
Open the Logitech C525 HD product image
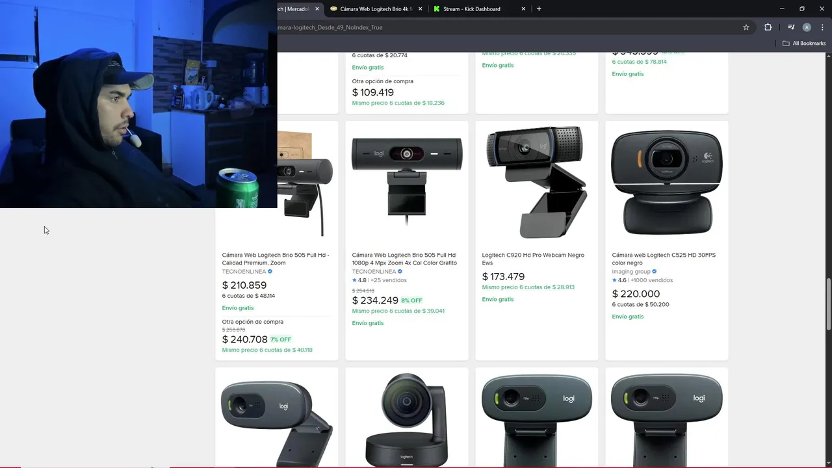pos(667,182)
